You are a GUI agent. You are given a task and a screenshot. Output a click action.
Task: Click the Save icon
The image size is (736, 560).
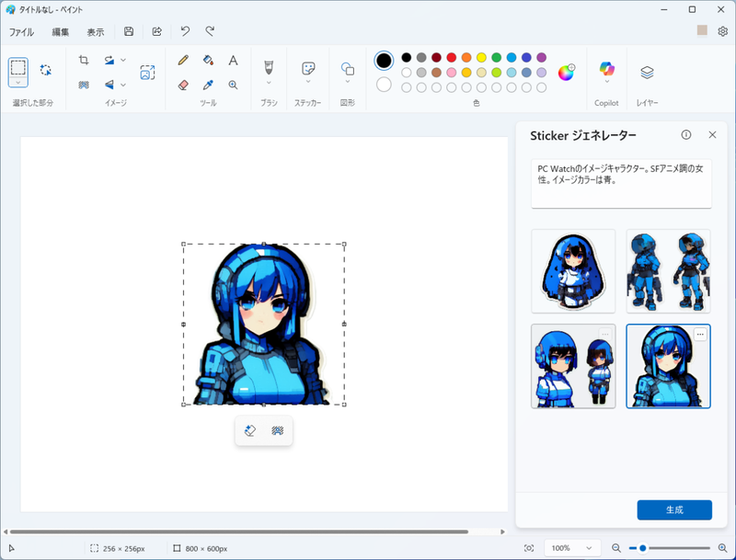128,31
